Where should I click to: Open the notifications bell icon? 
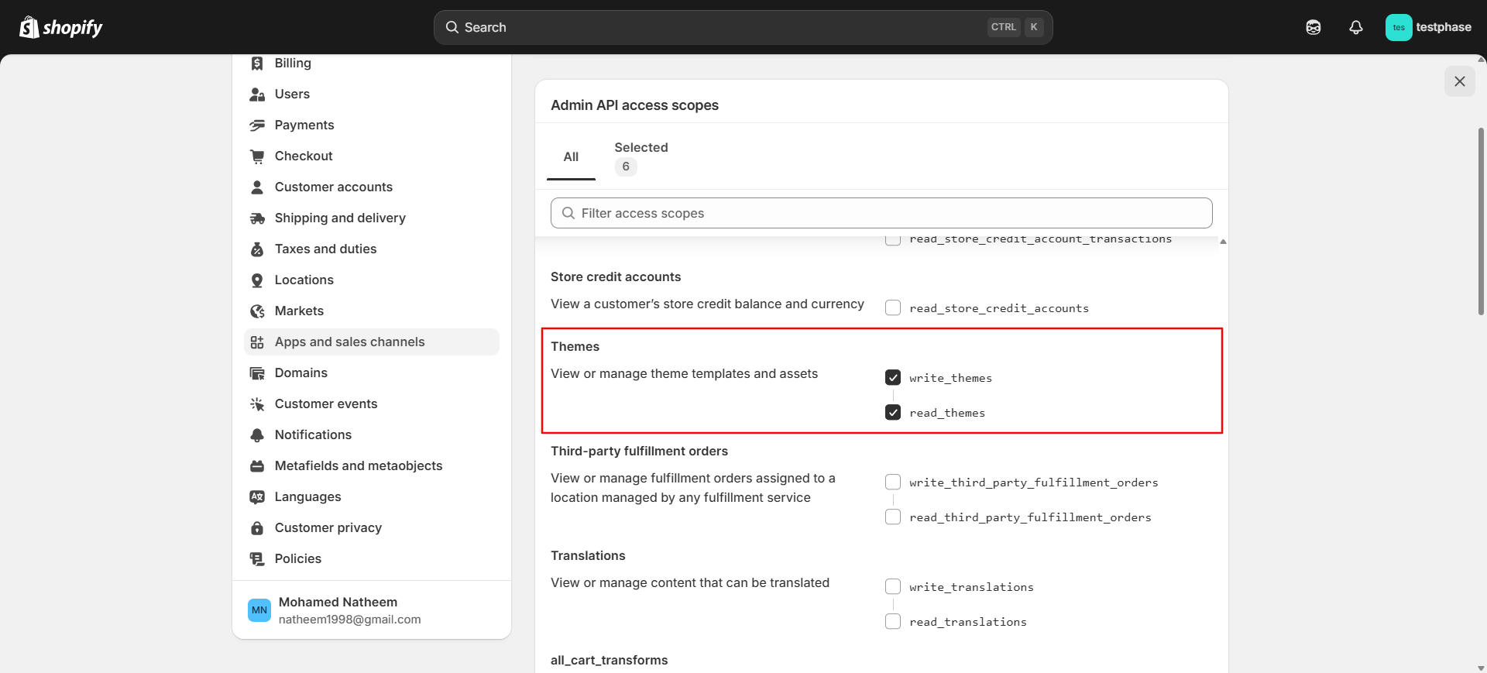[x=1355, y=27]
